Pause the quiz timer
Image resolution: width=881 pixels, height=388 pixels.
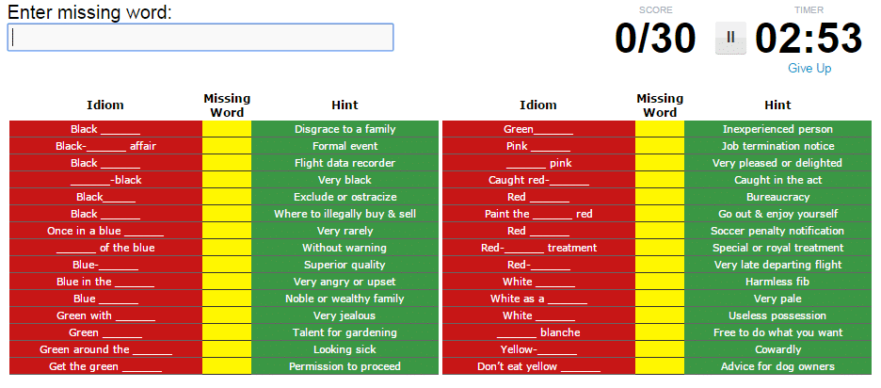(730, 38)
